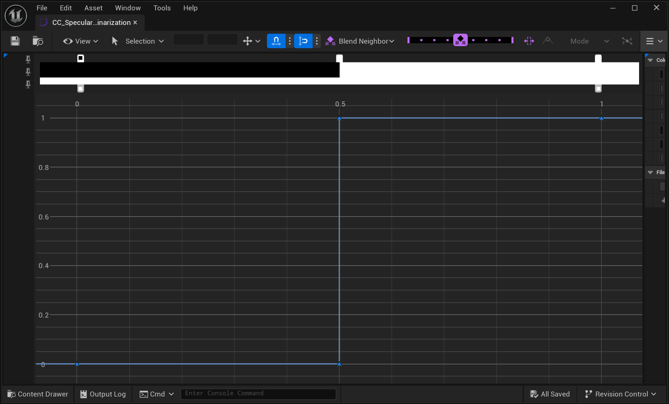Open the Blend Neighbor dropdown
This screenshot has width=669, height=404.
tap(360, 41)
